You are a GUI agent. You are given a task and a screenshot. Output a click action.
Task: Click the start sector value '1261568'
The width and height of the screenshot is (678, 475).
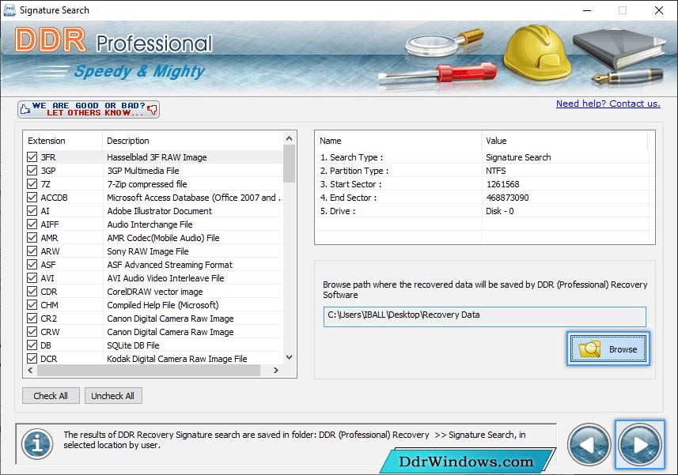(502, 184)
